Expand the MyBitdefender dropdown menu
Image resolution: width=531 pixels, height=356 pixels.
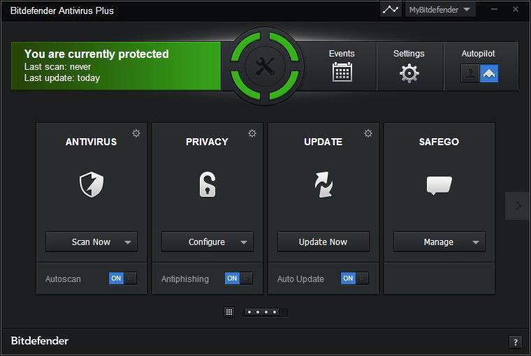click(440, 10)
